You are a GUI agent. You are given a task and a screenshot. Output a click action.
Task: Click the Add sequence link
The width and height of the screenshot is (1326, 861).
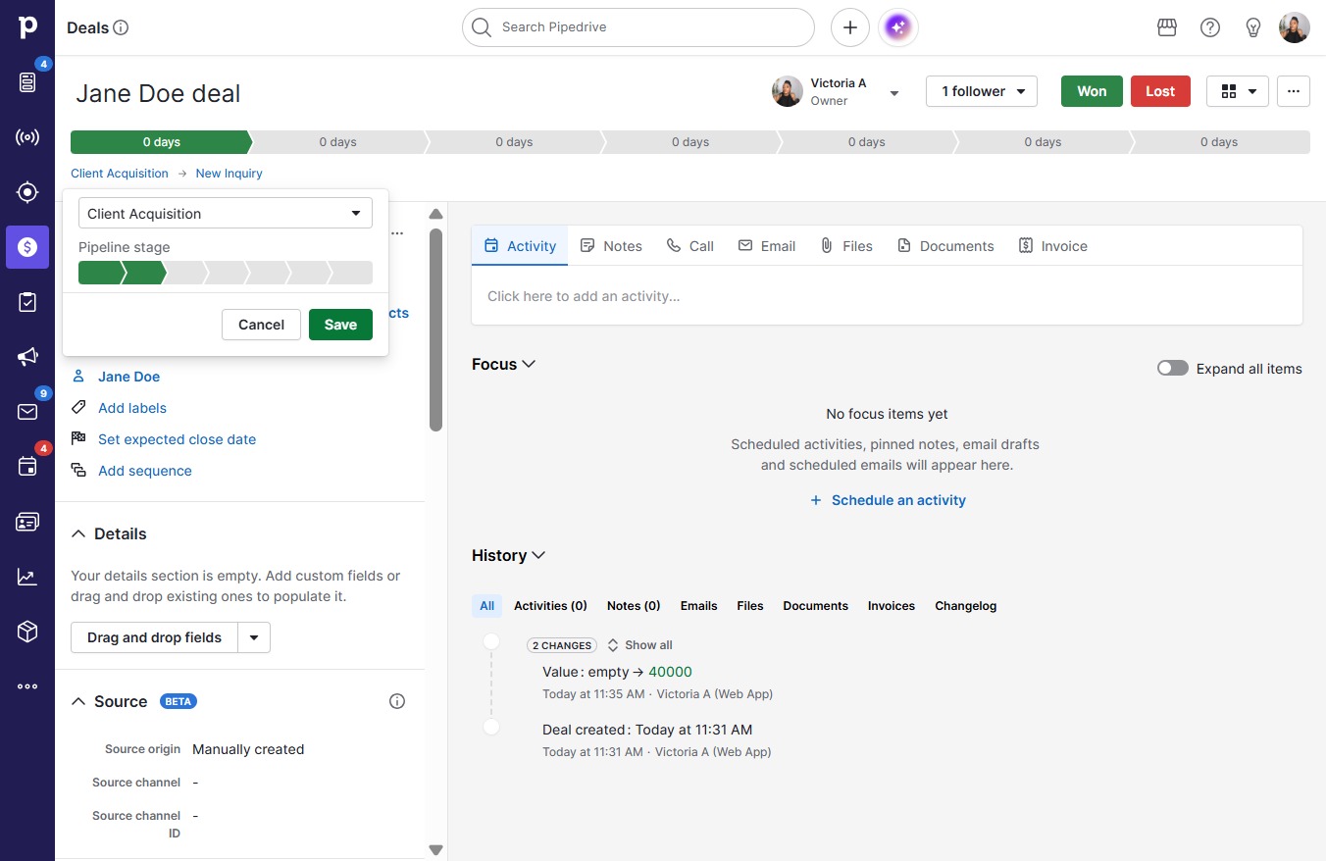pyautogui.click(x=145, y=471)
